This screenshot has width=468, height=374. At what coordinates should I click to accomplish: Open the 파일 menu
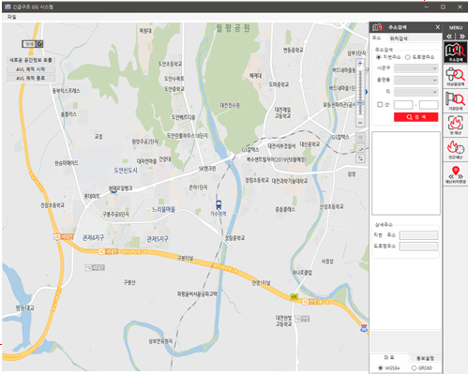coord(11,17)
